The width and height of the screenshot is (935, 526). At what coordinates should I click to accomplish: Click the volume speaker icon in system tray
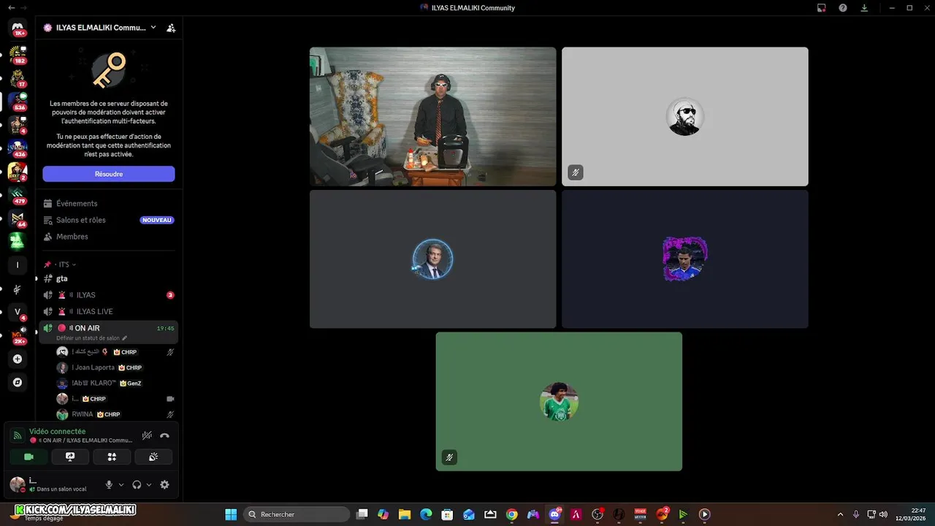pyautogui.click(x=883, y=514)
